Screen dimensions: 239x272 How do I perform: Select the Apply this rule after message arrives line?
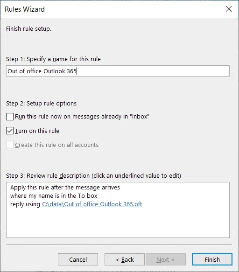tap(65, 188)
